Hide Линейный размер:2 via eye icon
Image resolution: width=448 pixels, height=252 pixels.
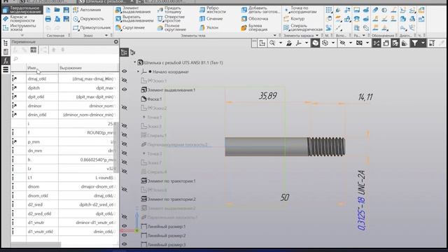[125, 235]
